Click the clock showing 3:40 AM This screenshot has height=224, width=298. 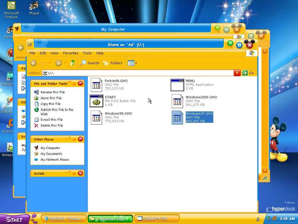(287, 219)
